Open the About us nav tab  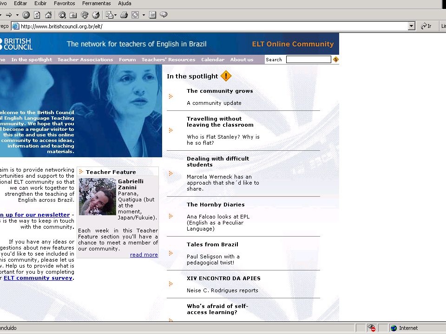click(x=242, y=60)
